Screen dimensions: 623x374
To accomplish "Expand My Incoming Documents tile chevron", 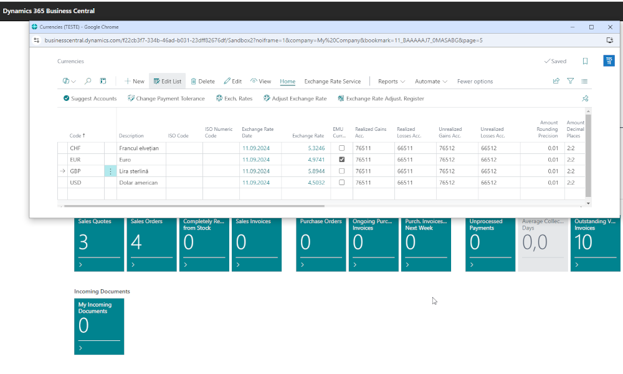I will click(80, 348).
